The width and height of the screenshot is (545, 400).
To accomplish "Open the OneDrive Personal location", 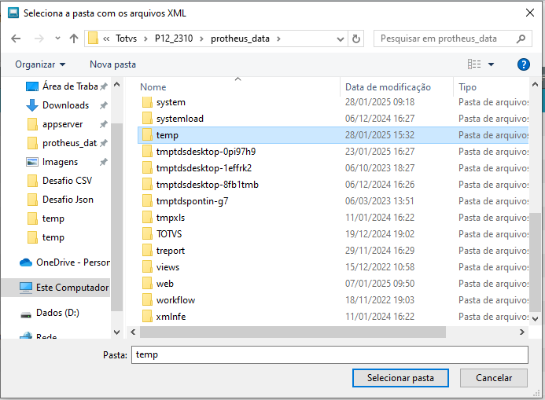I will click(72, 262).
